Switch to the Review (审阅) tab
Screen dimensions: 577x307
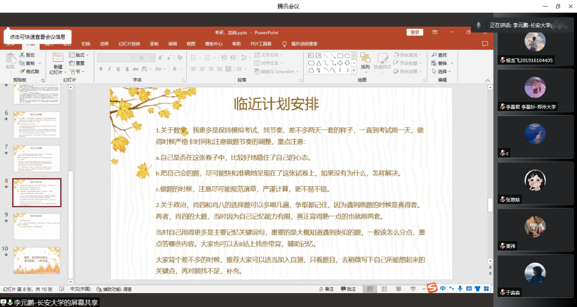[172, 44]
